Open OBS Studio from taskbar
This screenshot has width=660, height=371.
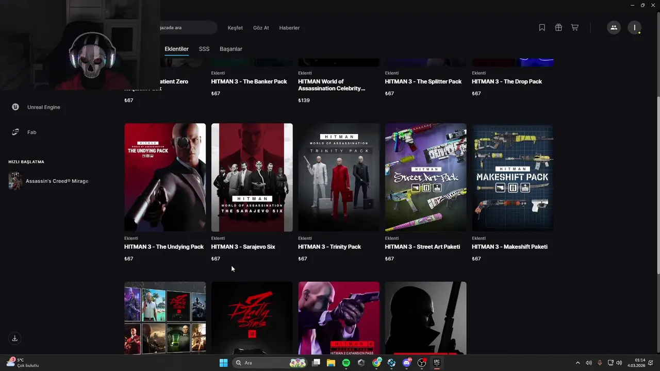click(422, 363)
